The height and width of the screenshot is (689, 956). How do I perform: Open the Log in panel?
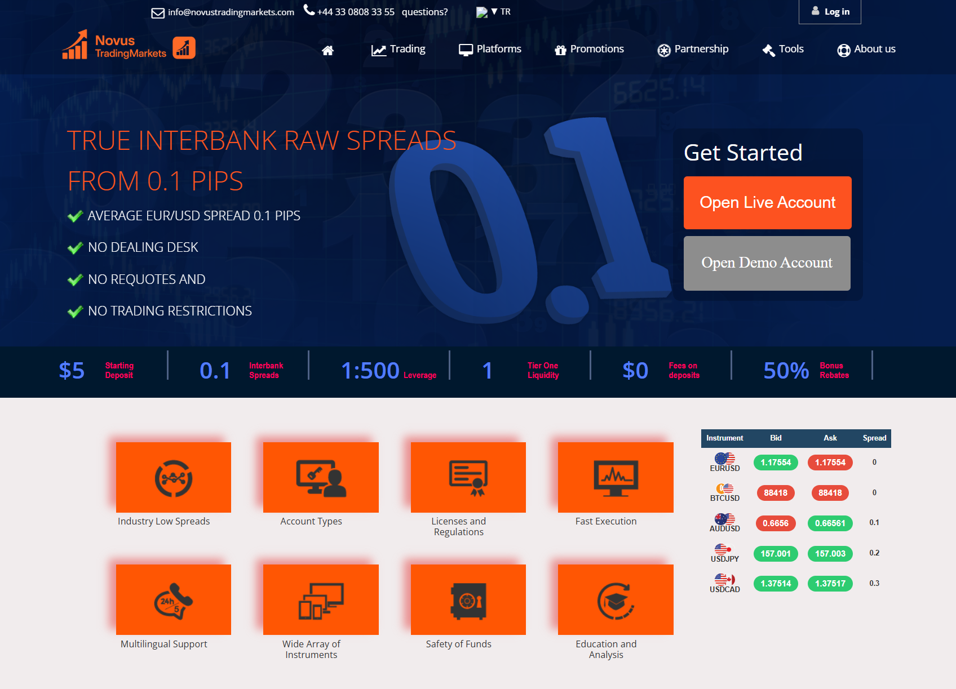[x=830, y=11]
